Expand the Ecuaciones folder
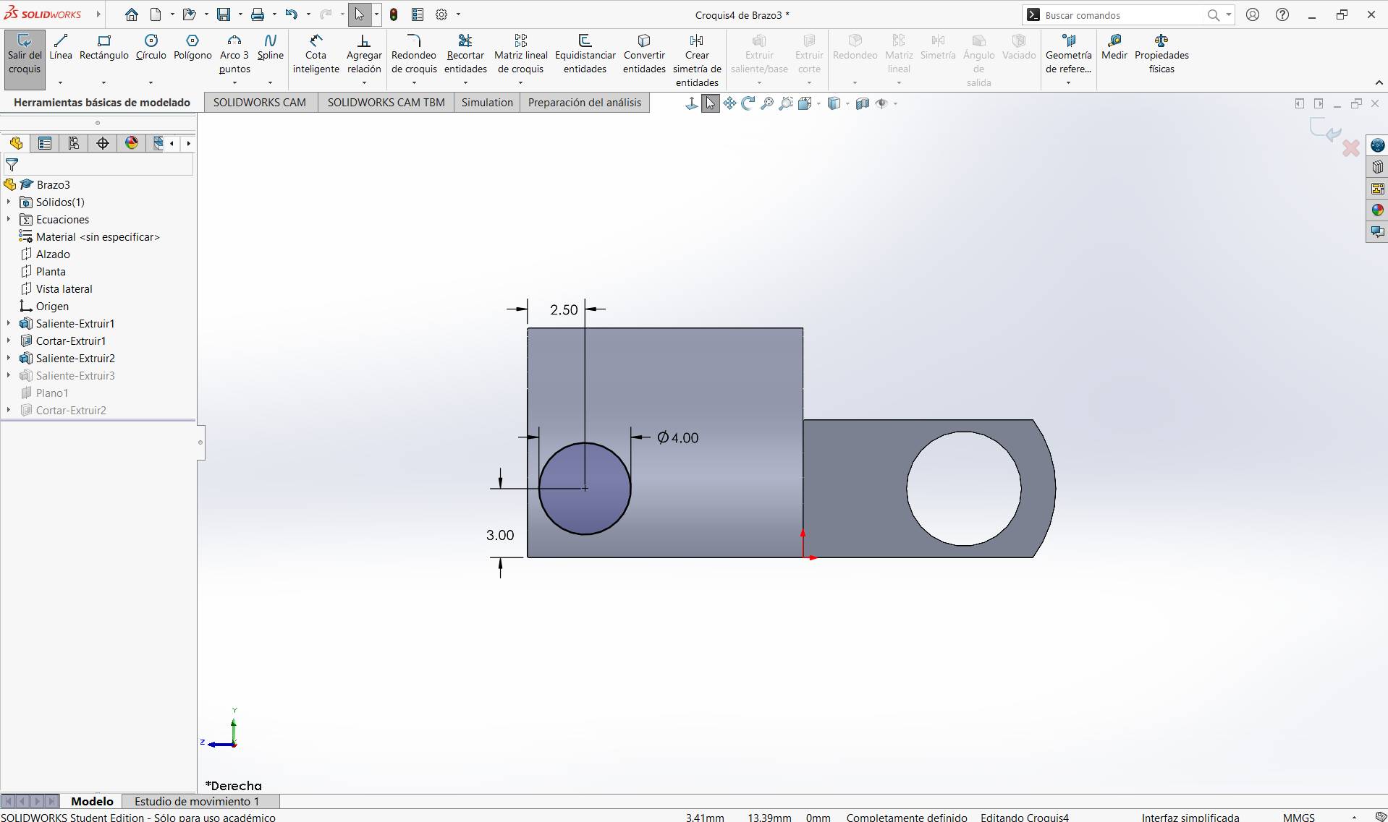Screen dimensions: 1388x822 (9, 220)
